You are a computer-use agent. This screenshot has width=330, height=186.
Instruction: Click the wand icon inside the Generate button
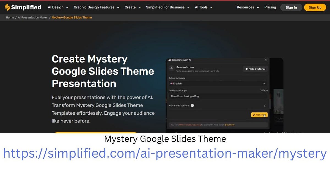coord(254,115)
